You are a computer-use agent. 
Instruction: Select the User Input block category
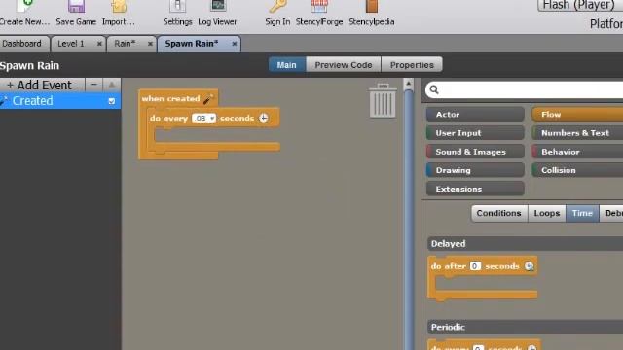click(x=475, y=133)
